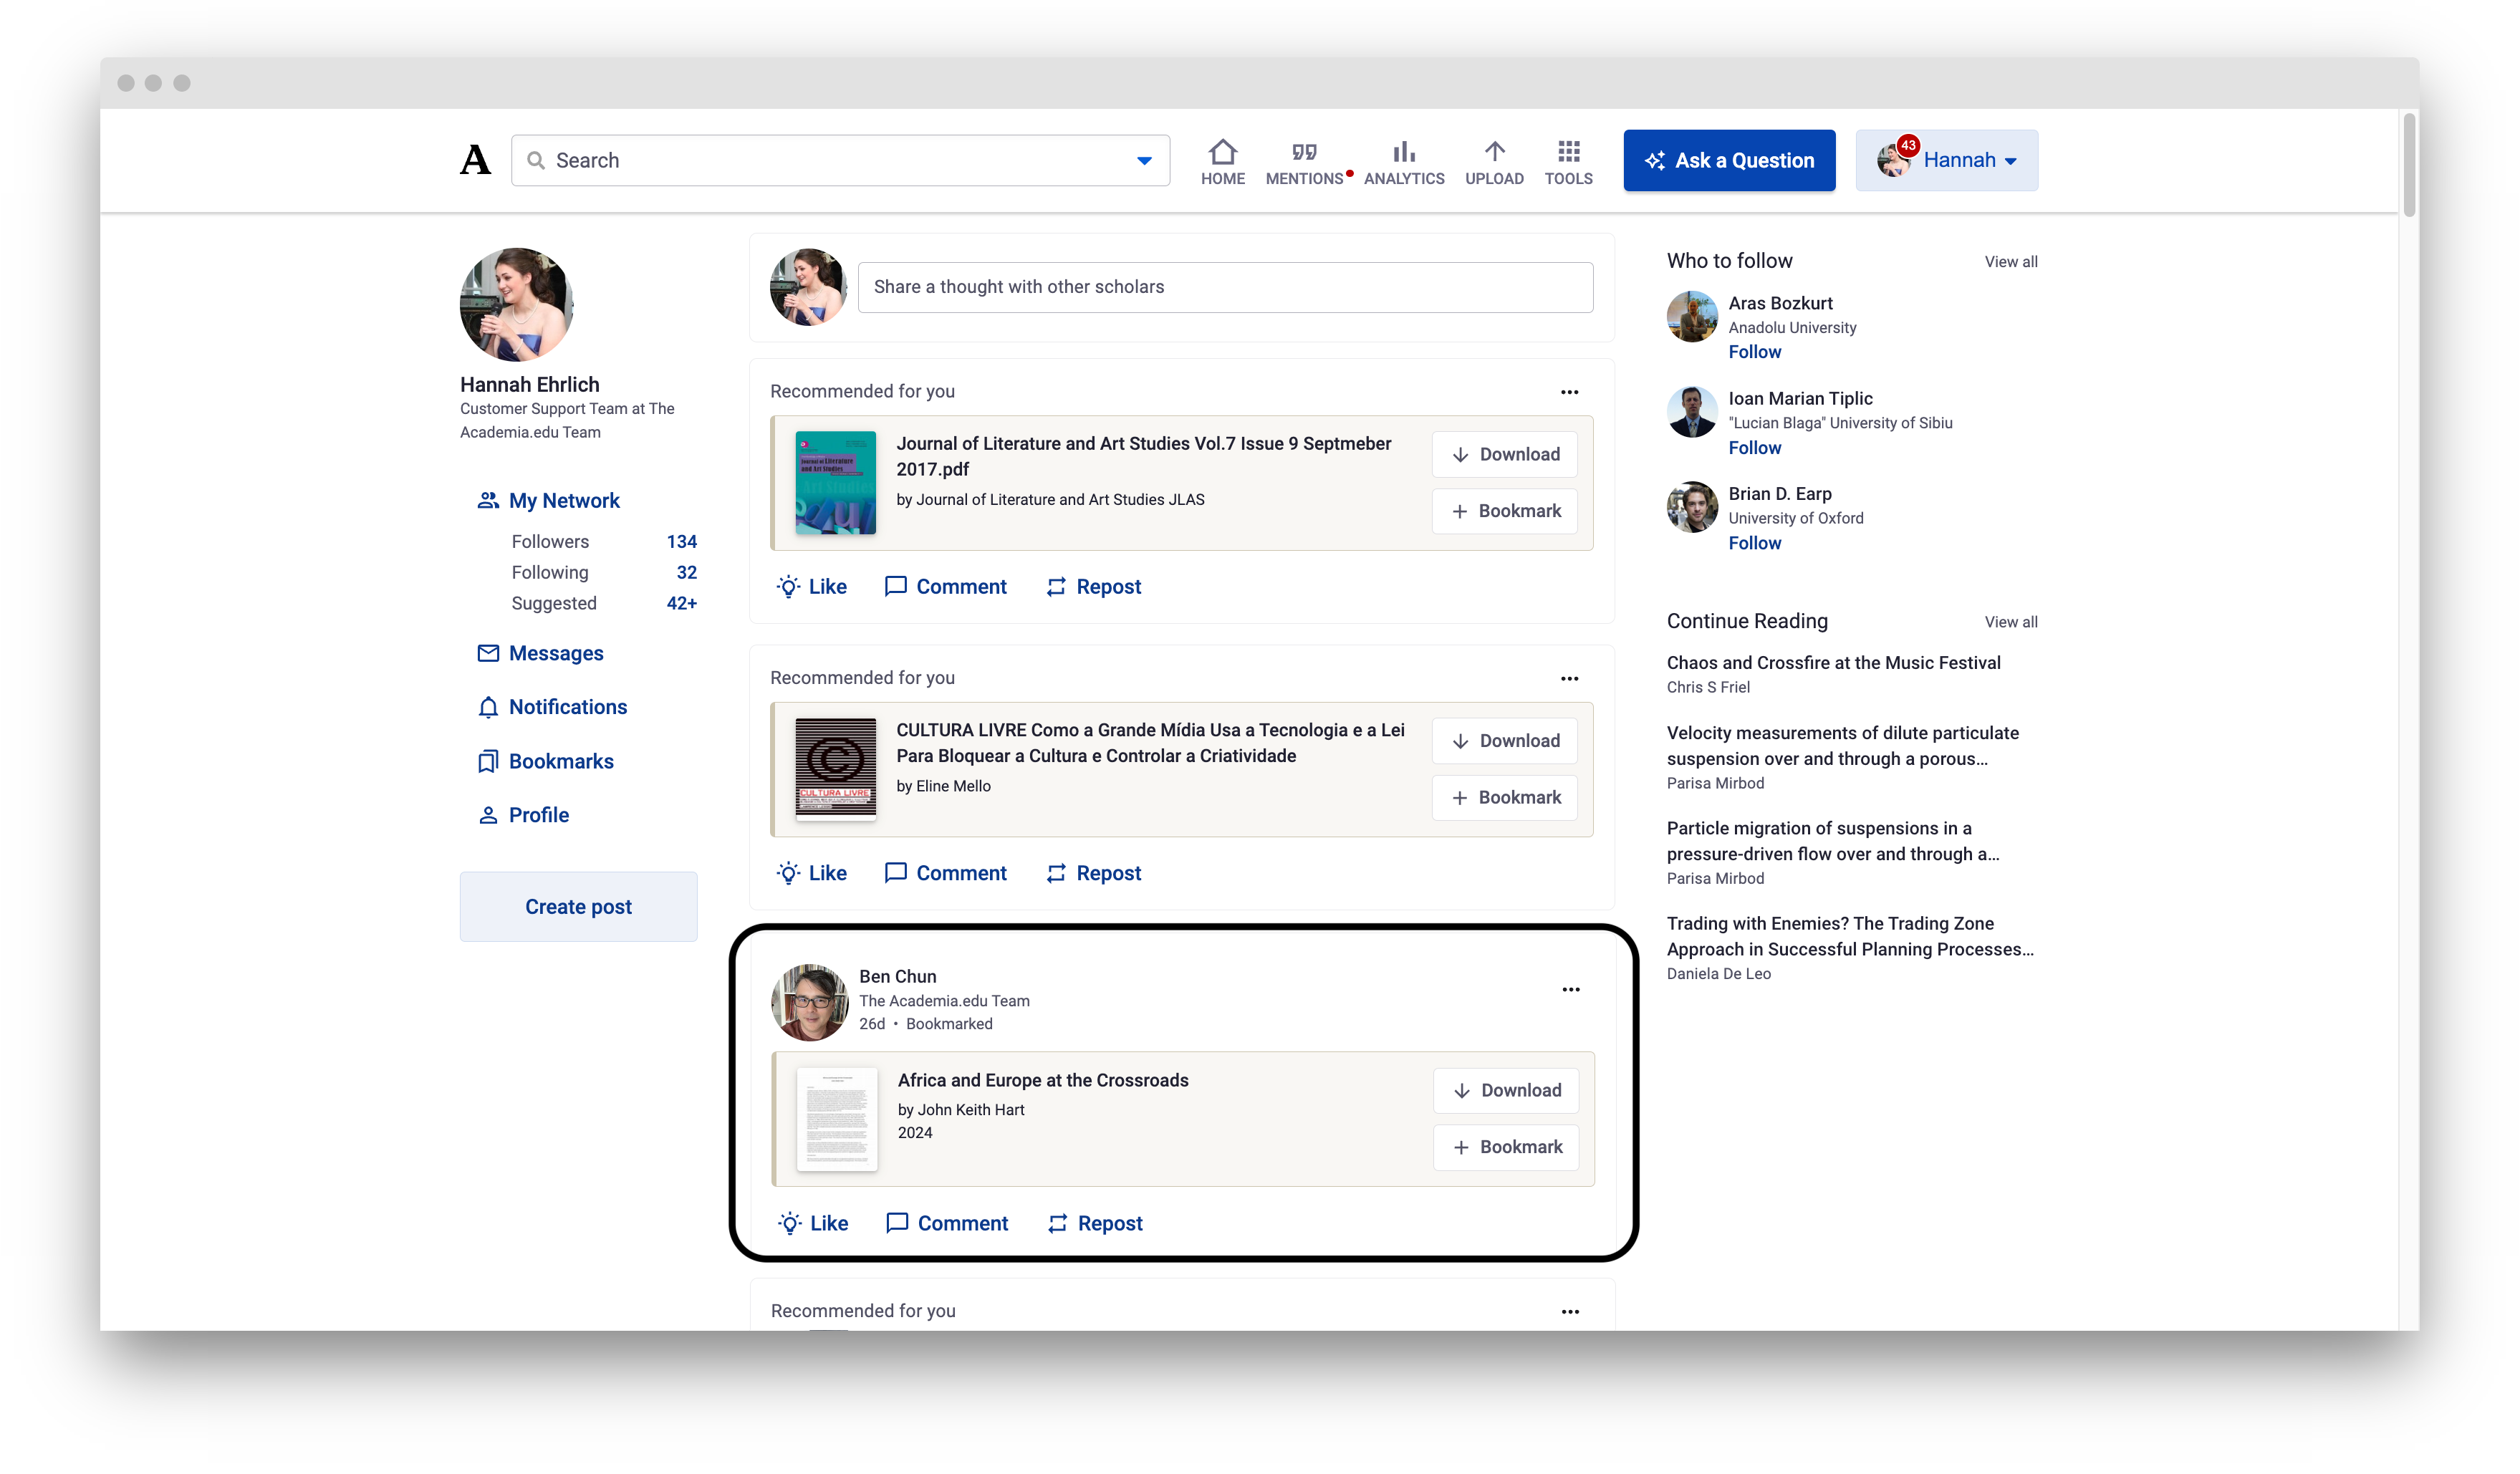Follow Aras Bozkurt
The height and width of the screenshot is (1474, 2520).
(1754, 352)
